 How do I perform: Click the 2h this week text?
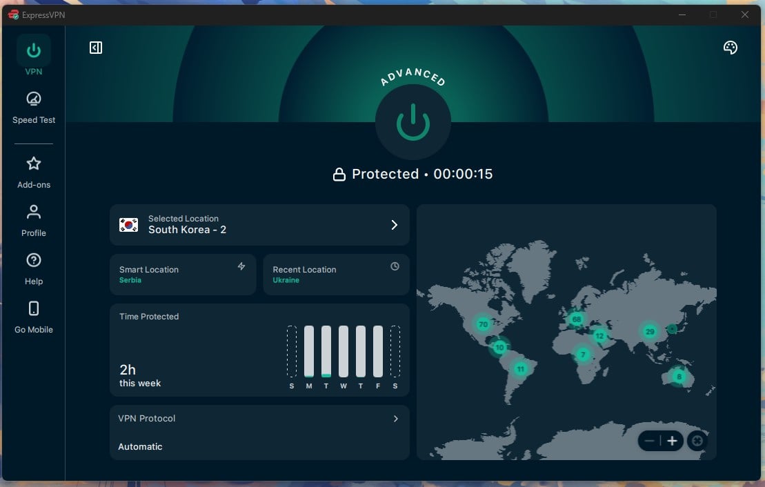[140, 376]
